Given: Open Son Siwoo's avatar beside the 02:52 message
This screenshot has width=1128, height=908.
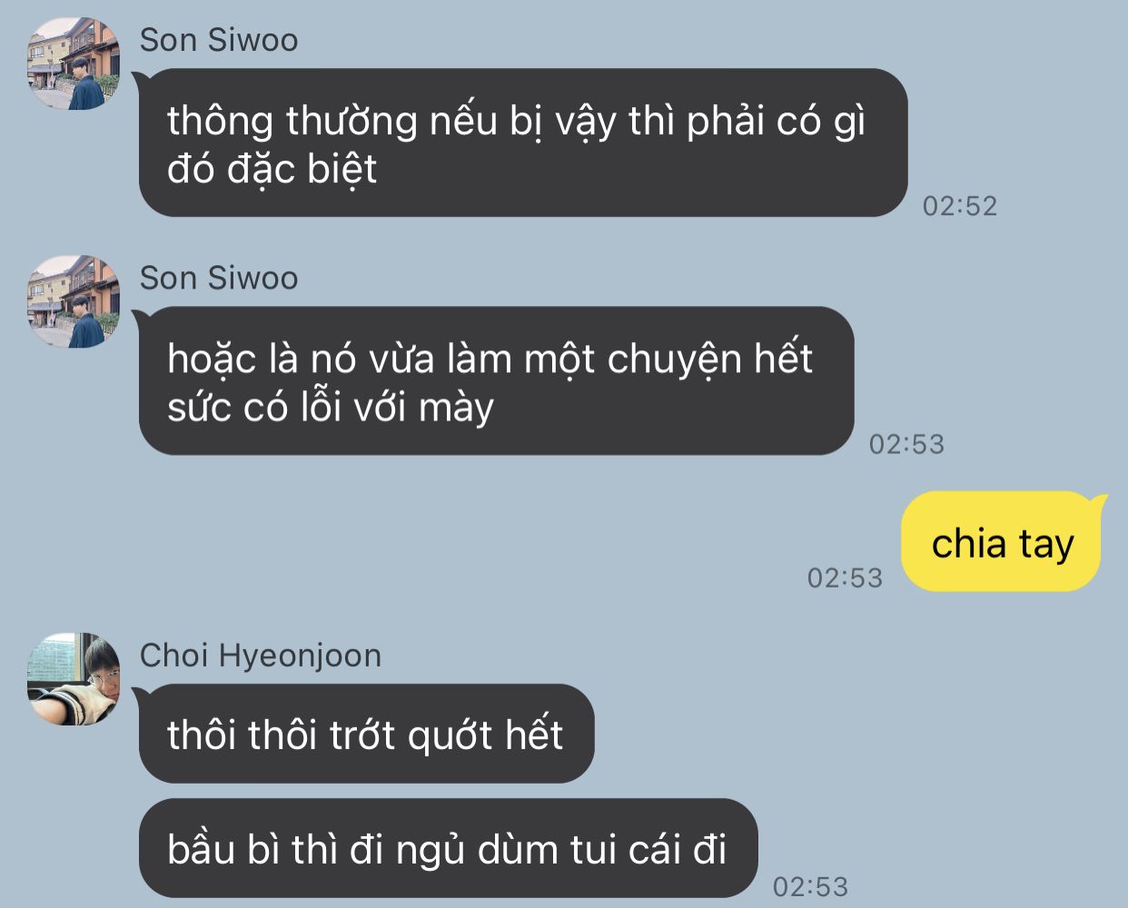Looking at the screenshot, I should coord(74,64).
